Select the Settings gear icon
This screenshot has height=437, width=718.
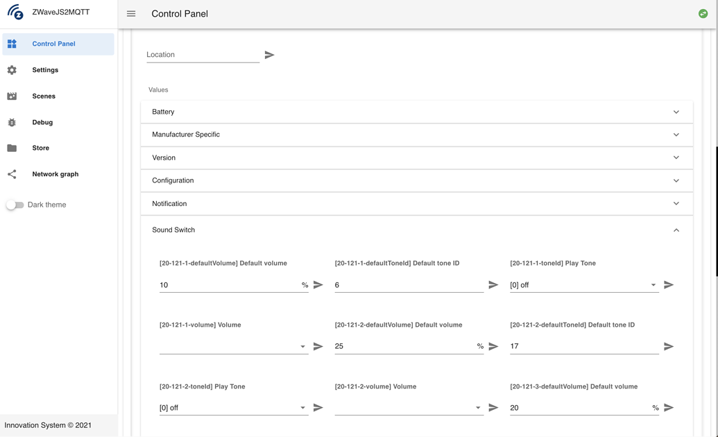click(11, 69)
